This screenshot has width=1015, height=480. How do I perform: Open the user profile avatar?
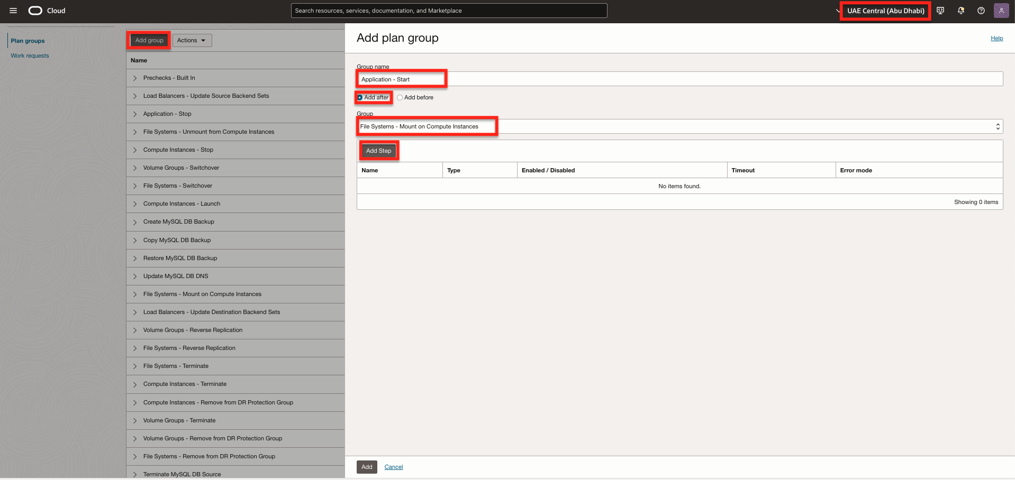point(1001,11)
